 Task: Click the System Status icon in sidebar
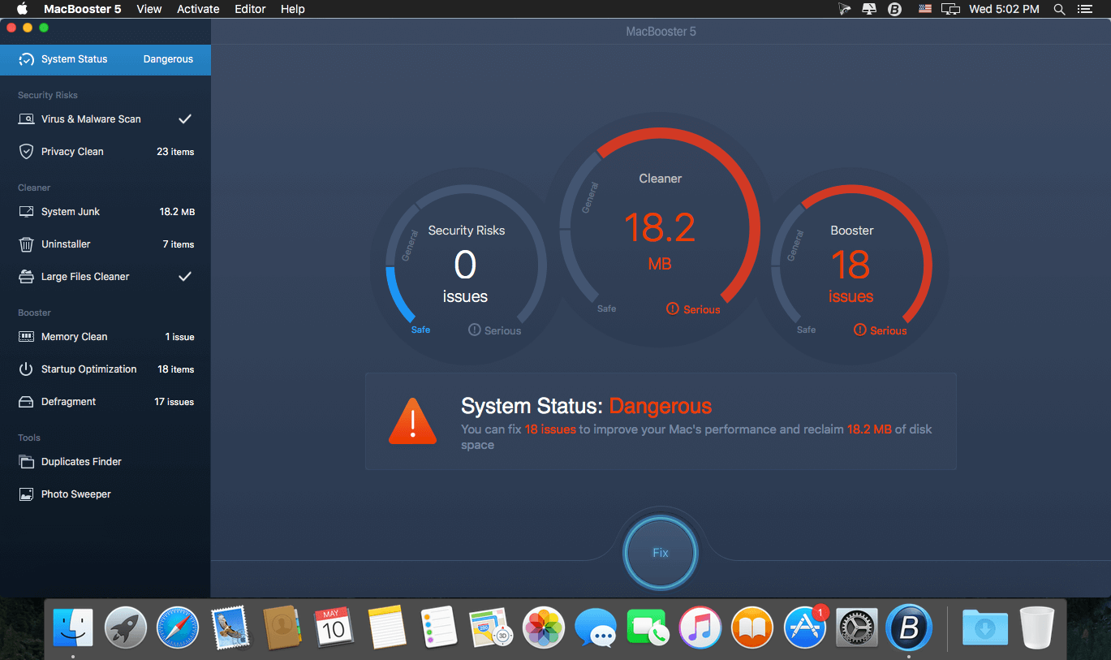tap(26, 59)
